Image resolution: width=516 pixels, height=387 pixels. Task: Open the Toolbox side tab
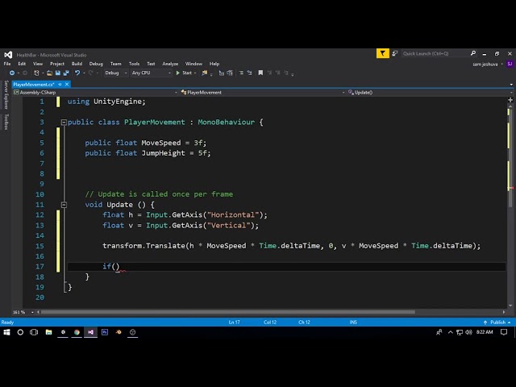(6, 122)
